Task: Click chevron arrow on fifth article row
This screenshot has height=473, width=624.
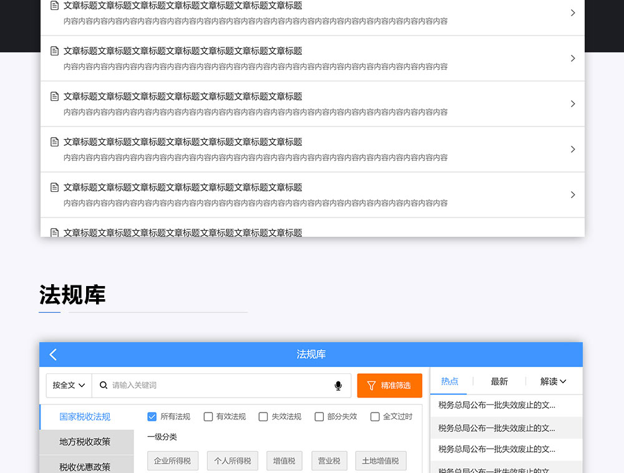Action: [x=572, y=195]
